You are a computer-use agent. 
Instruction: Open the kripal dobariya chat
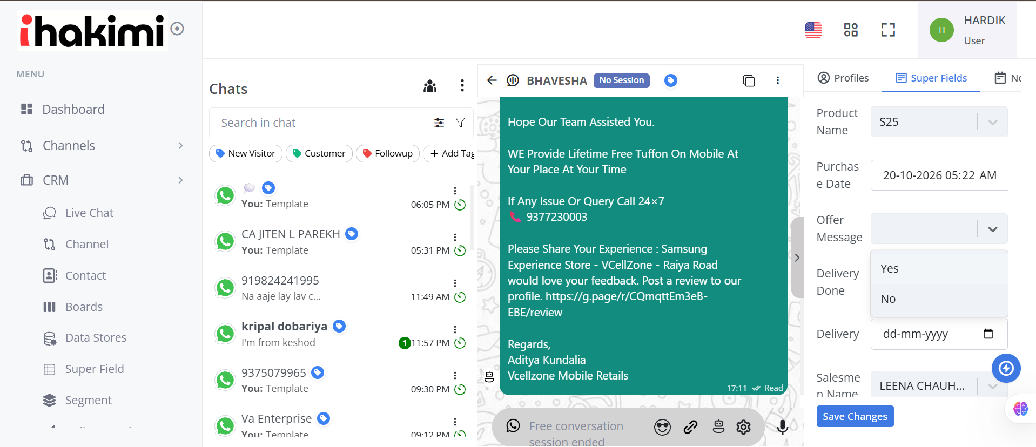click(x=340, y=335)
